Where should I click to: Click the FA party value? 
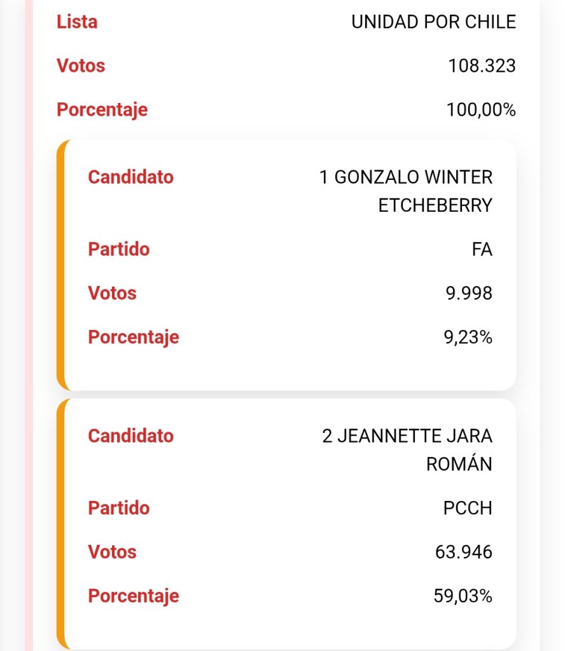[x=482, y=250]
